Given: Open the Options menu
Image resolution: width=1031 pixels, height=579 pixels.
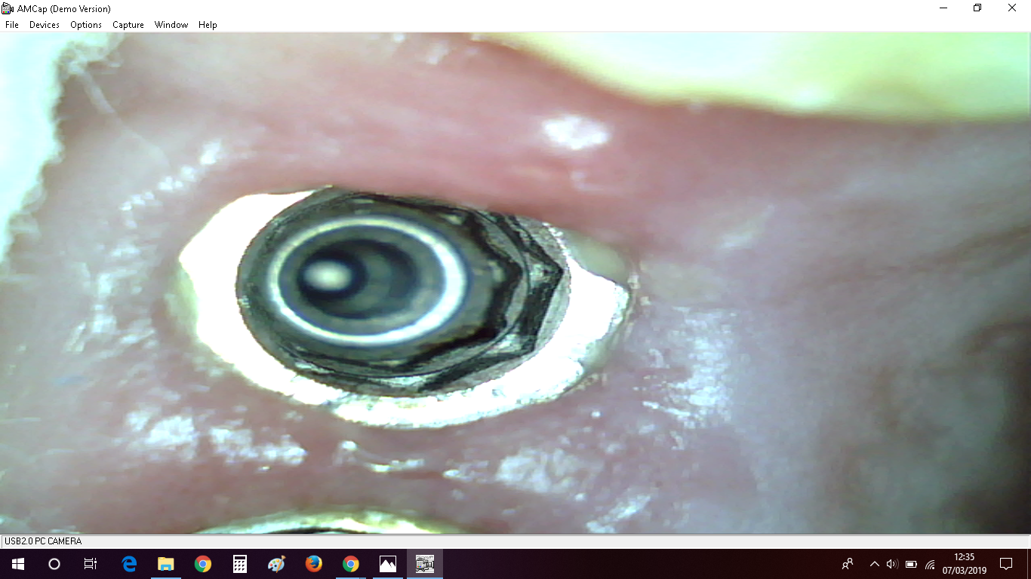Looking at the screenshot, I should [x=86, y=25].
